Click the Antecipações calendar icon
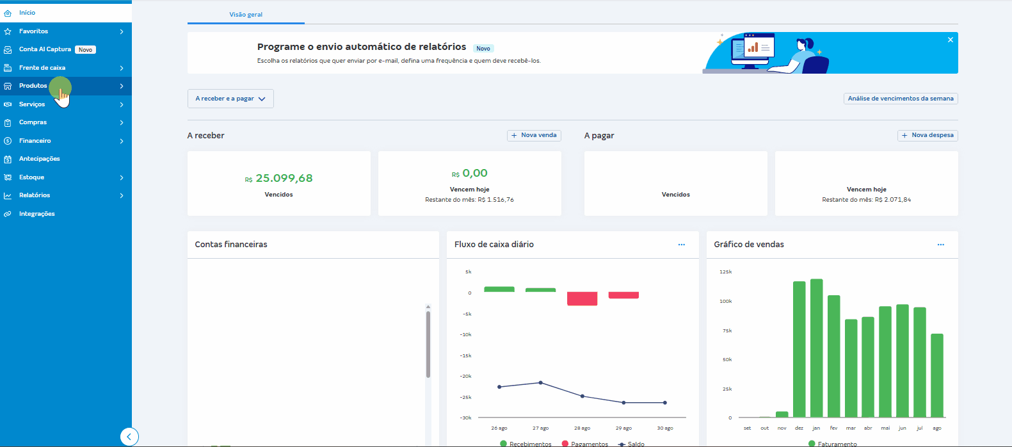Viewport: 1012px width, 447px height. click(8, 159)
